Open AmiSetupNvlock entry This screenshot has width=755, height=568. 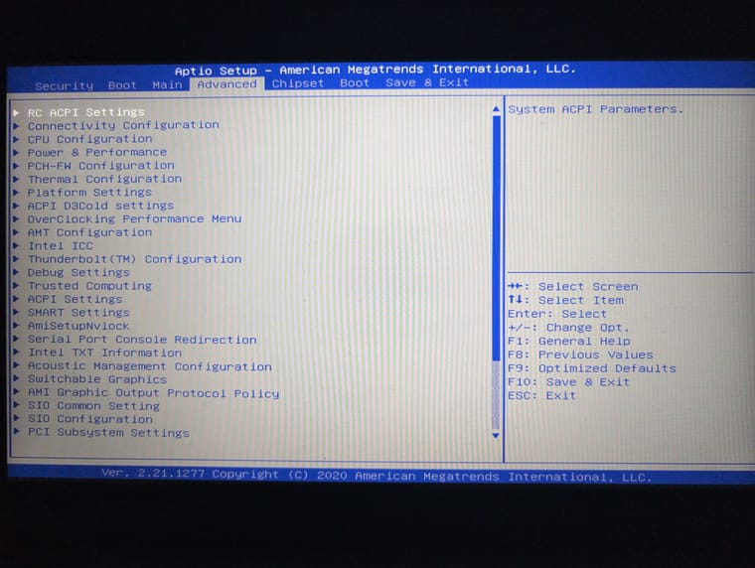[78, 326]
